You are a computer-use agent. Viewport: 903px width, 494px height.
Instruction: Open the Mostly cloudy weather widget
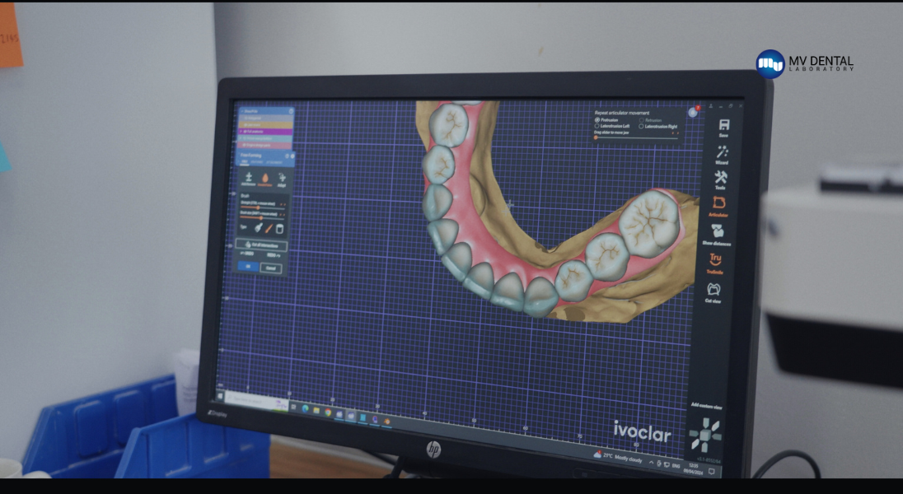618,457
